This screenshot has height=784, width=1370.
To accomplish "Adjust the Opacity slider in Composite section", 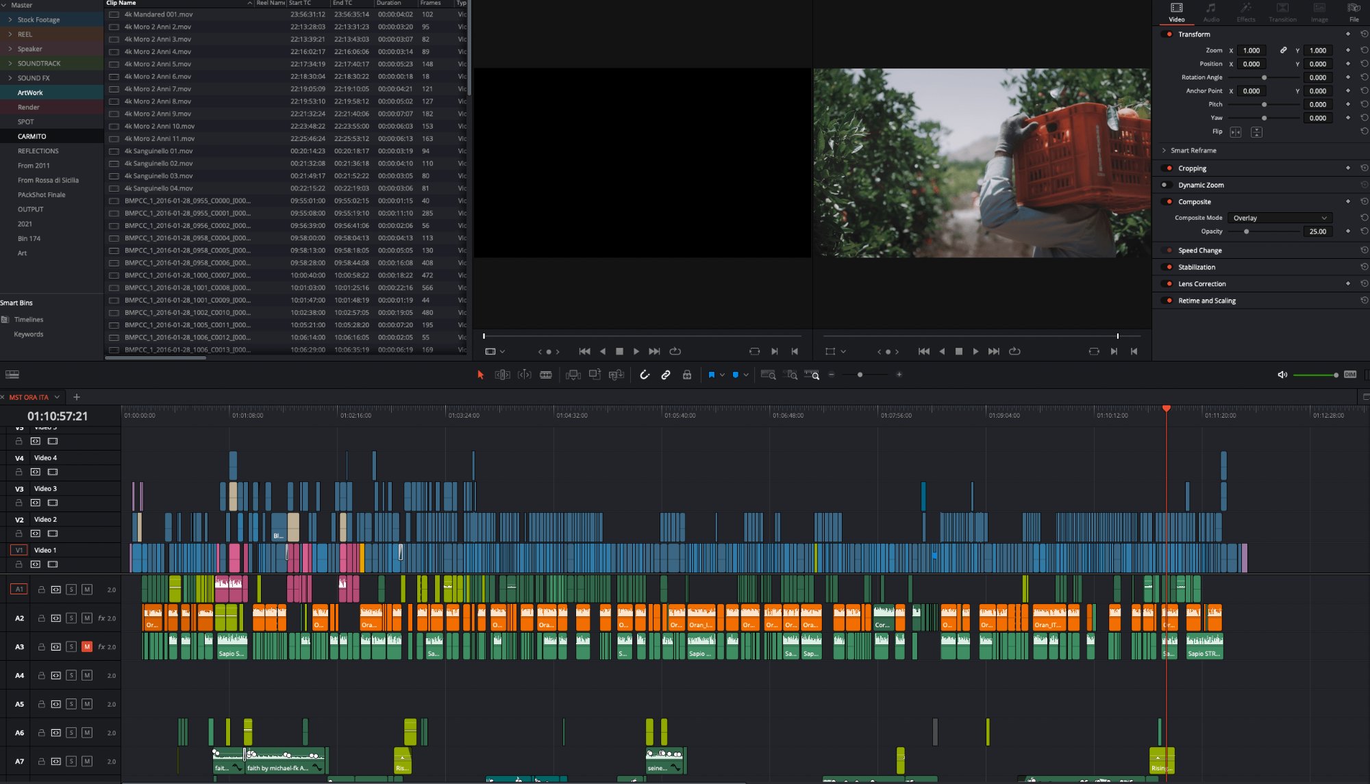I will click(x=1246, y=231).
